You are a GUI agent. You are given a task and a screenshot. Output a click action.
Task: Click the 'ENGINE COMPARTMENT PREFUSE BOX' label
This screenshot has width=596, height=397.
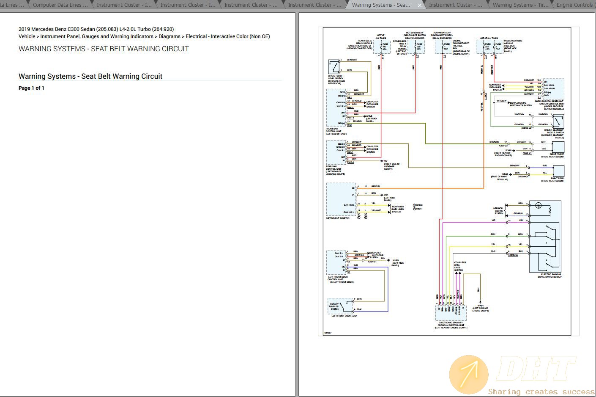(x=461, y=47)
